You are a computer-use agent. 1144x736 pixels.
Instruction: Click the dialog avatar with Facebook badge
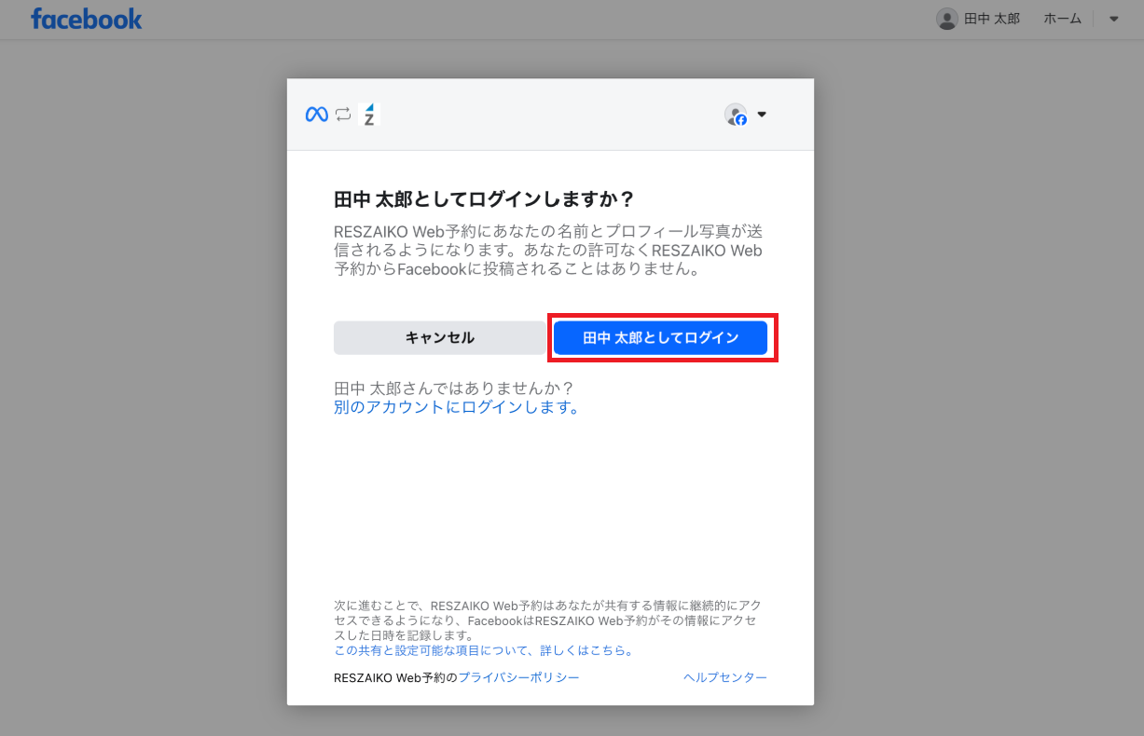click(736, 115)
